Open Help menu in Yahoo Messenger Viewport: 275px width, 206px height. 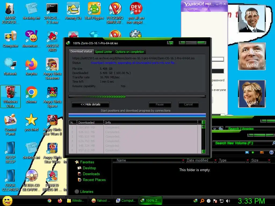pos(205,9)
